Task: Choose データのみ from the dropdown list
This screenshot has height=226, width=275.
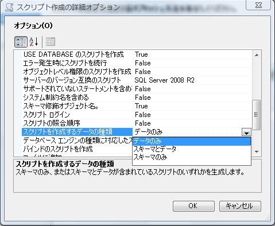Action: (x=192, y=141)
